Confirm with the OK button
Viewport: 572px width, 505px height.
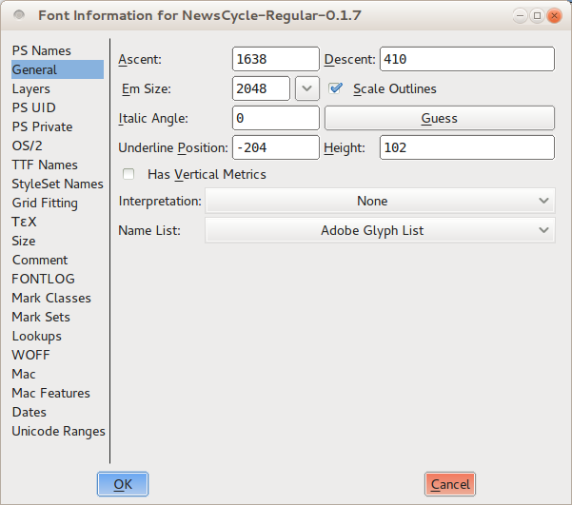[x=123, y=484]
